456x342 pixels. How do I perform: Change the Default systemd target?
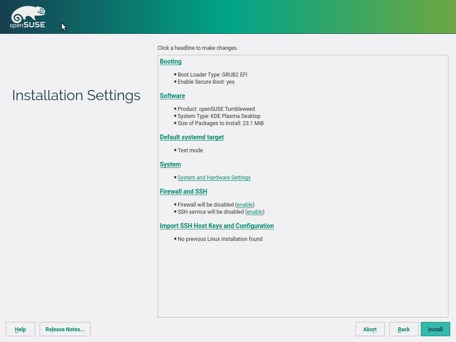pyautogui.click(x=191, y=137)
